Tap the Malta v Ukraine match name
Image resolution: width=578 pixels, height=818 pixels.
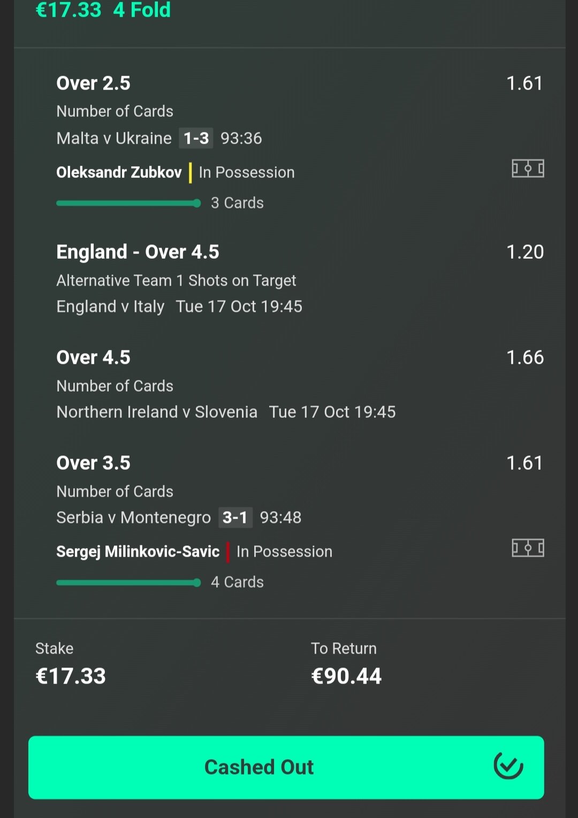(114, 138)
